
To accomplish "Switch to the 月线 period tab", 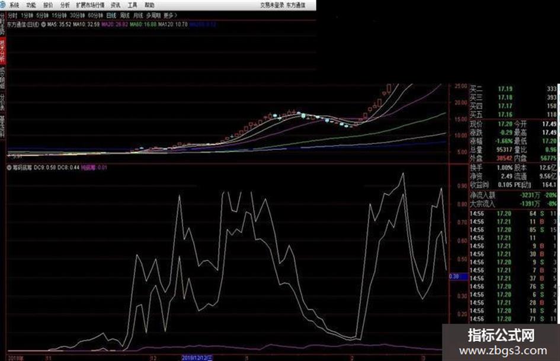I will tap(138, 15).
